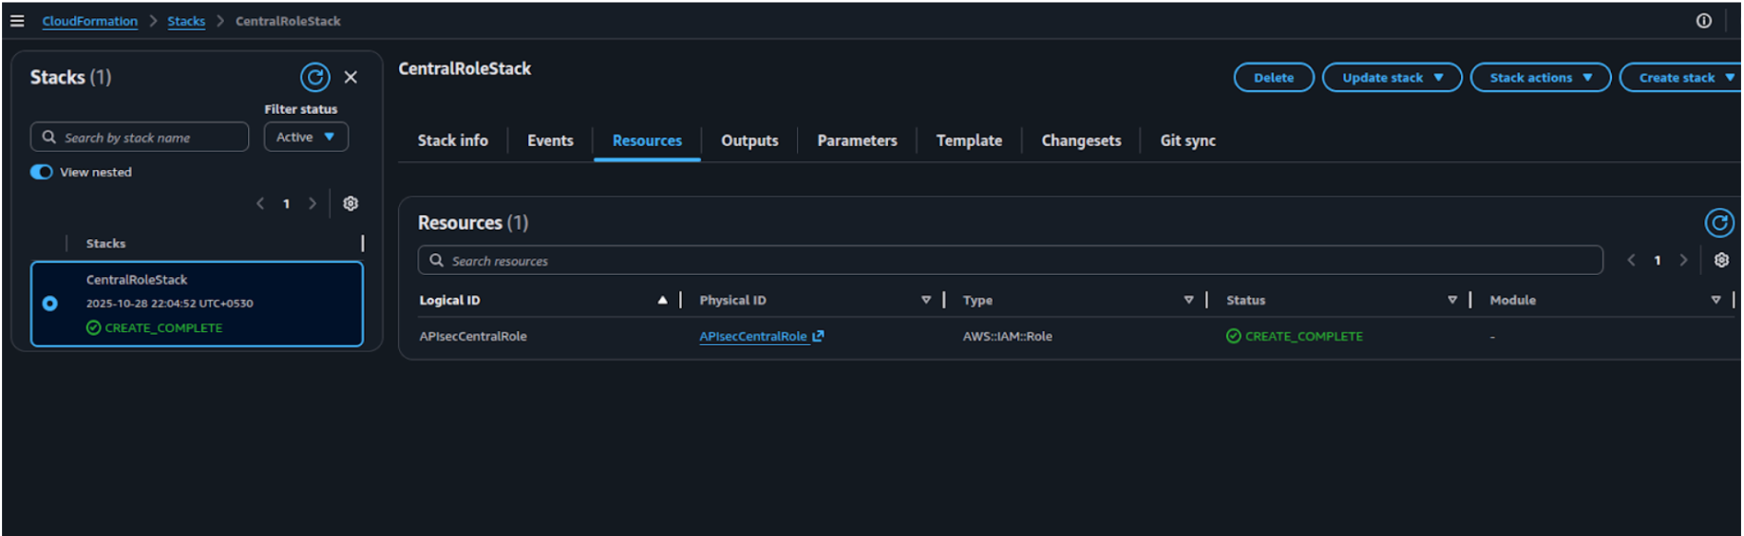Expand the Create stack dropdown
Image resolution: width=1744 pixels, height=536 pixels.
click(1680, 78)
